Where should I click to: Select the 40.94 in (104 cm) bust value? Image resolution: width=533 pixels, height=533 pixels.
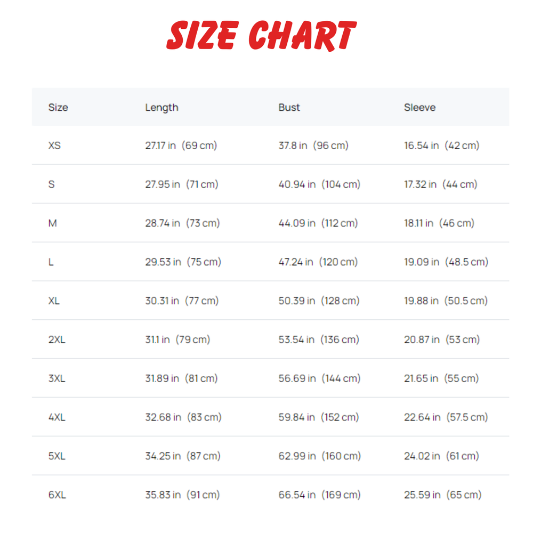pyautogui.click(x=319, y=184)
